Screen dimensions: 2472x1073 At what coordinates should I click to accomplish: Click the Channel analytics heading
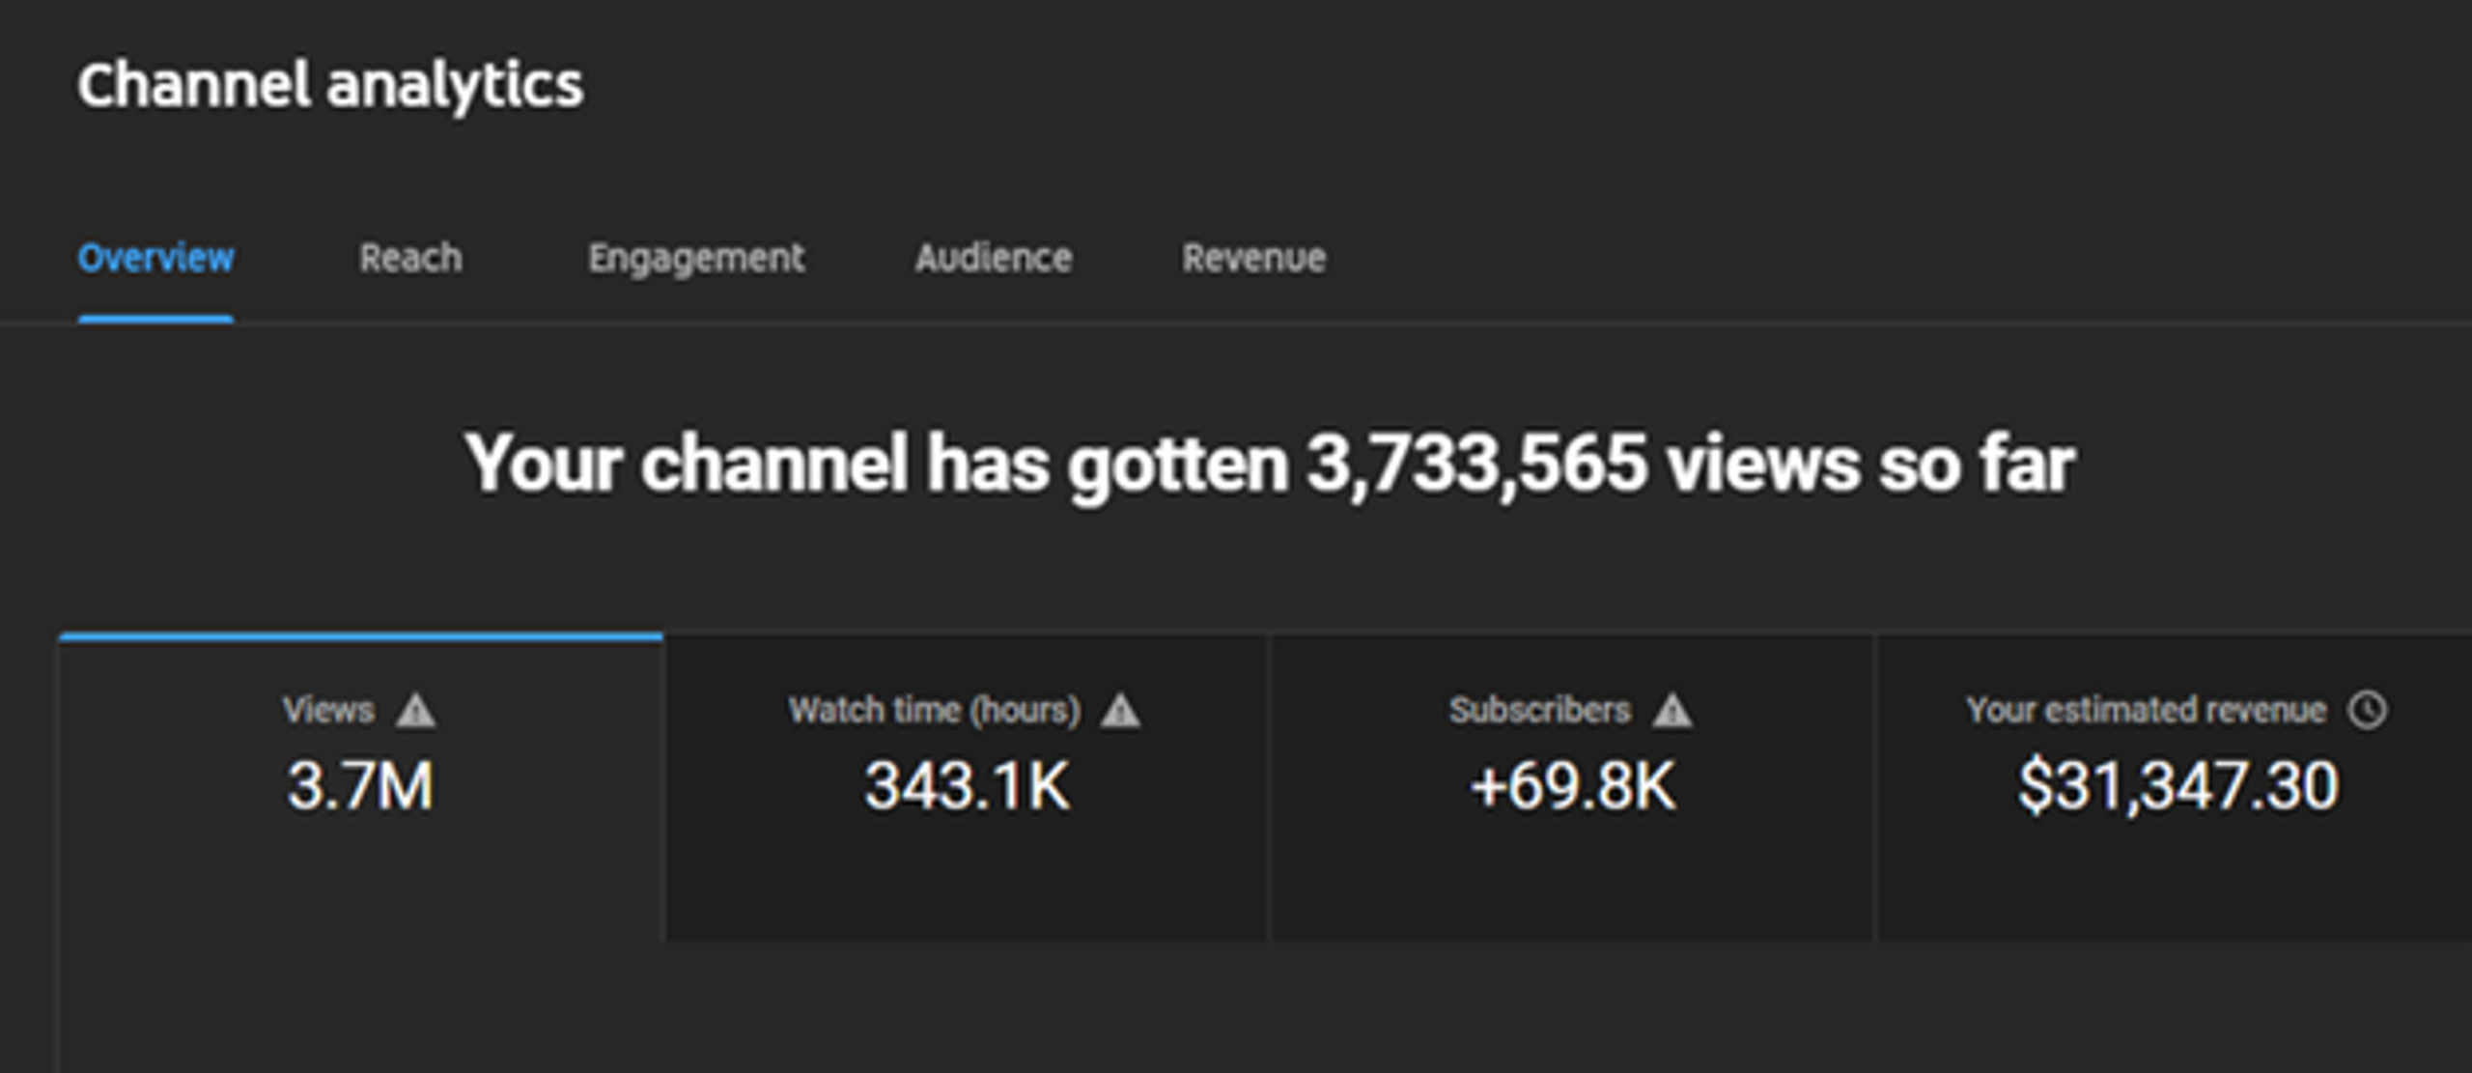[x=330, y=85]
